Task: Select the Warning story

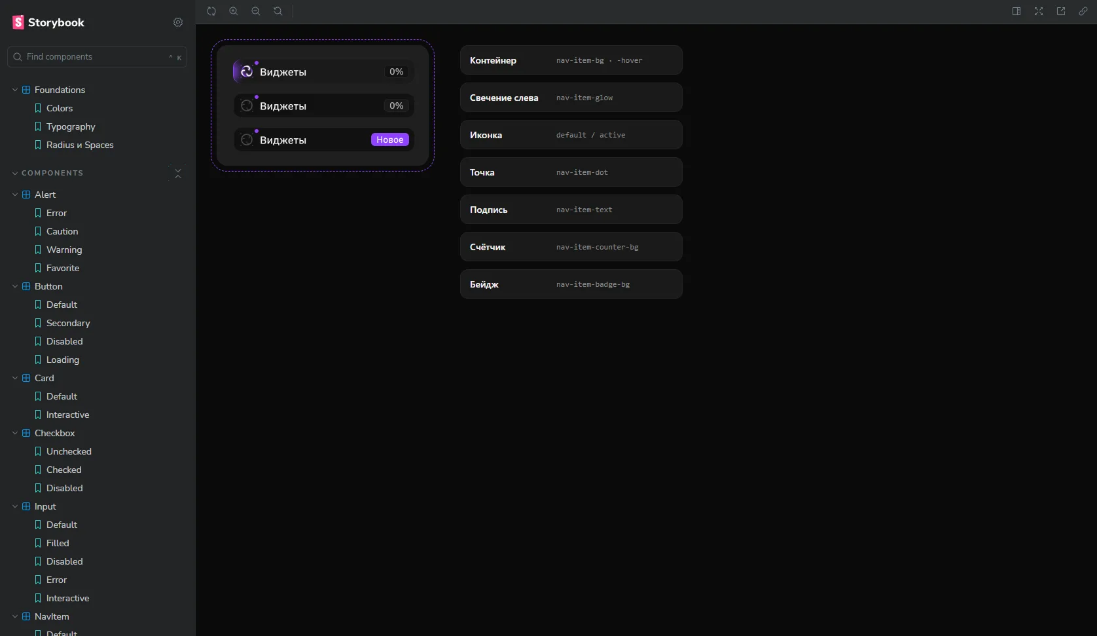Action: pyautogui.click(x=64, y=250)
